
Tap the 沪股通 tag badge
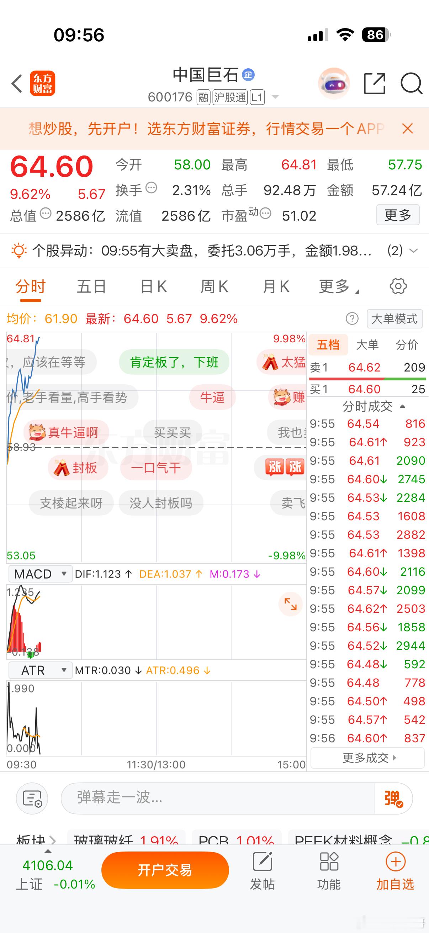tap(230, 97)
